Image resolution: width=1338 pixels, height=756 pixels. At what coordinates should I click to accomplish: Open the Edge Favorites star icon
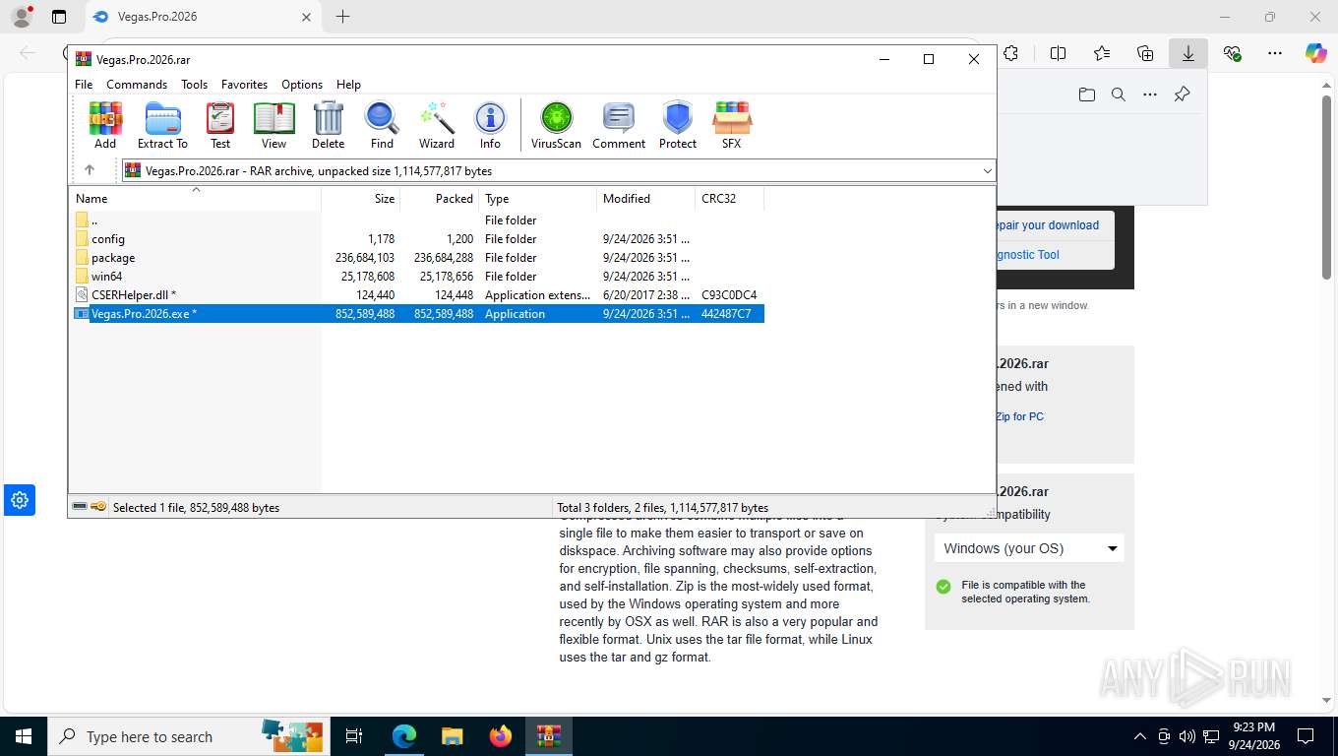coord(1102,53)
